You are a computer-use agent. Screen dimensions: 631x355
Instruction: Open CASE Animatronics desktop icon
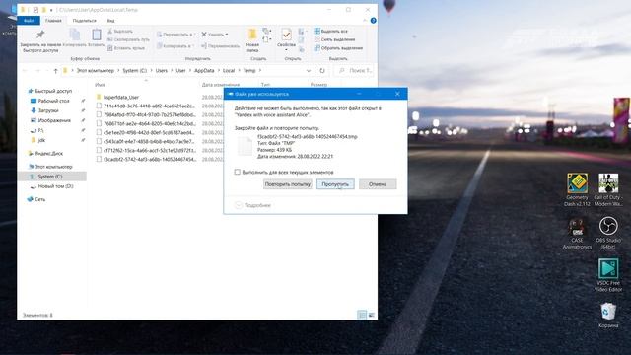pyautogui.click(x=577, y=234)
